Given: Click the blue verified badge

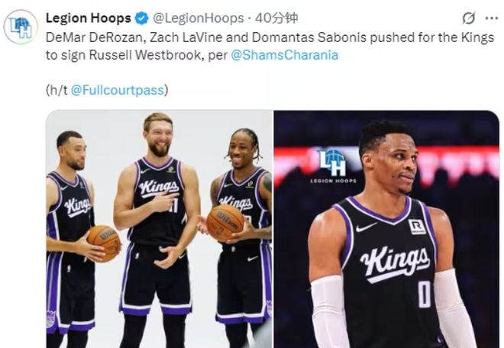Looking at the screenshot, I should tap(142, 18).
